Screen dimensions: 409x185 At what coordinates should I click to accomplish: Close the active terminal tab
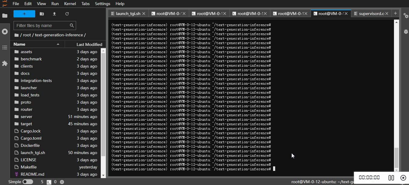(x=346, y=14)
